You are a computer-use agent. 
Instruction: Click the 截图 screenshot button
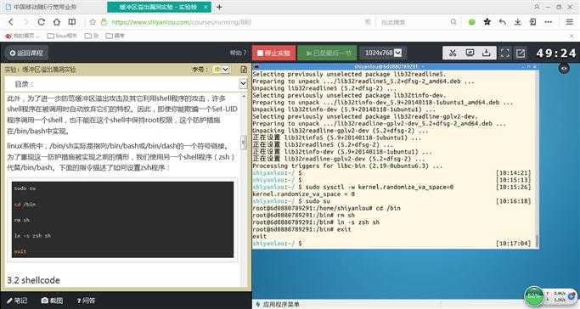coord(52,301)
